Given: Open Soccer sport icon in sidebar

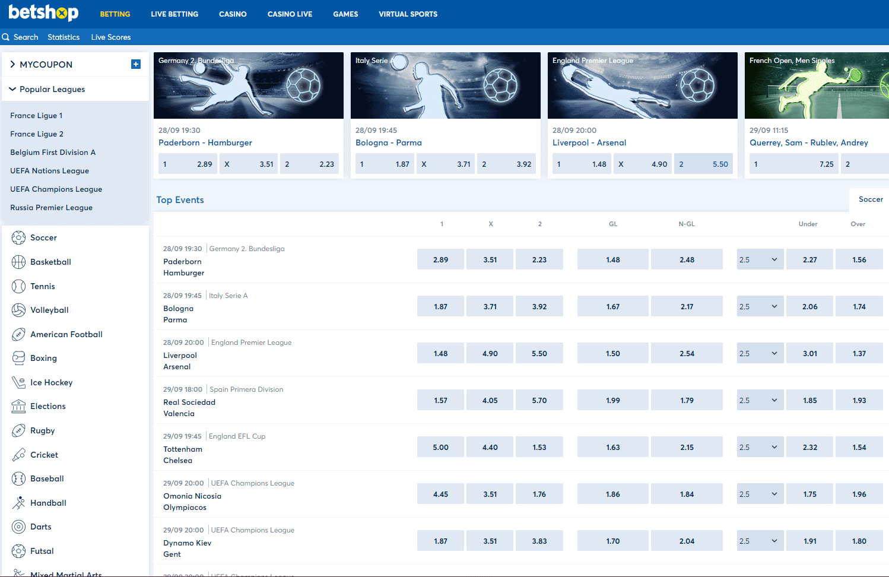Looking at the screenshot, I should click(18, 237).
